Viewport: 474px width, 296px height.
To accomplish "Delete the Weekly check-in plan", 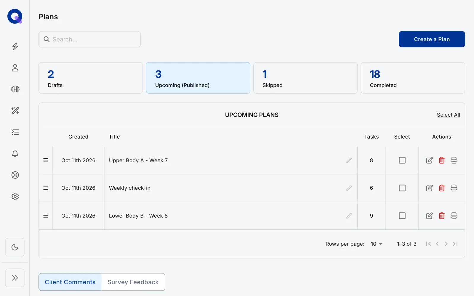I will tap(442, 188).
